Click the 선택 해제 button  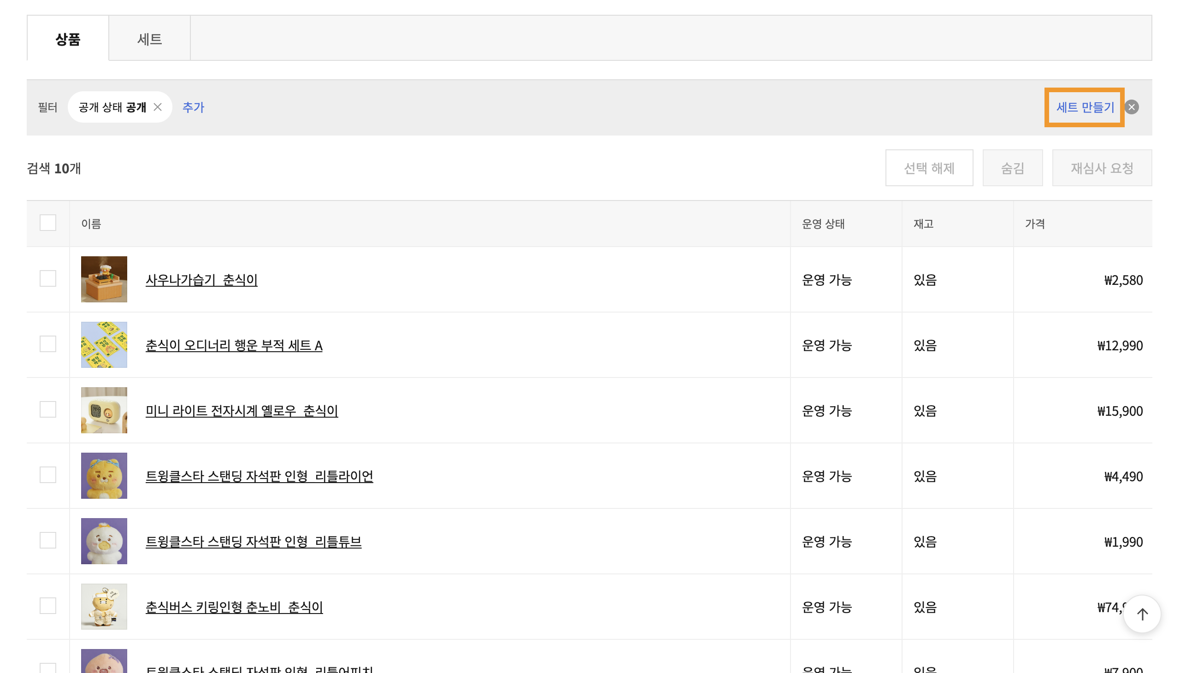point(929,168)
